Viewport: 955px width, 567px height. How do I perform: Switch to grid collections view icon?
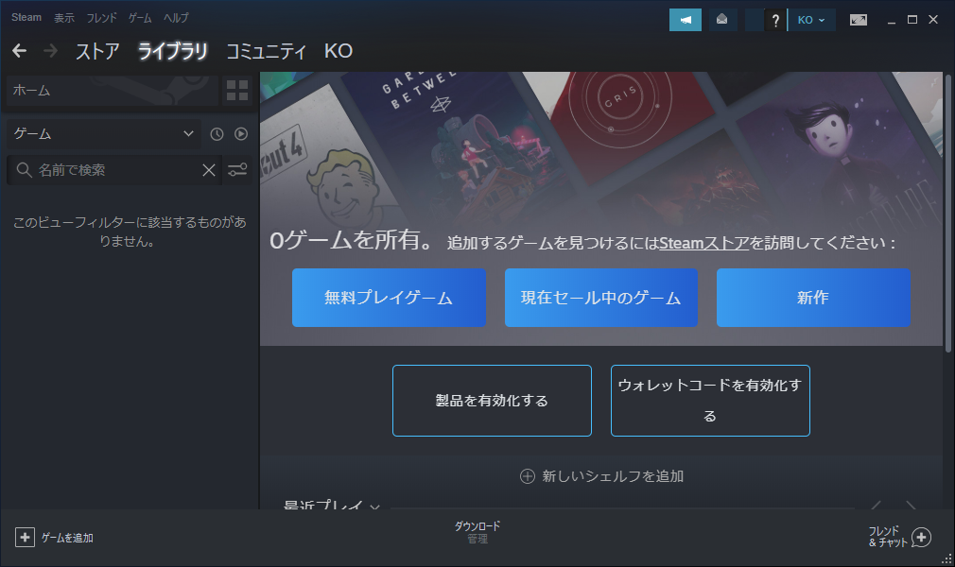[237, 91]
